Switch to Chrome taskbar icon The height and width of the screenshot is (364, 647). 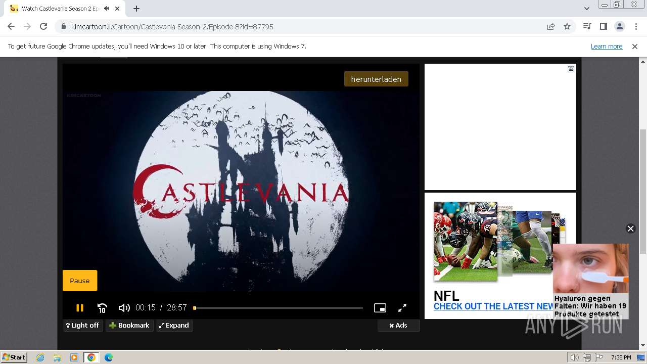coord(91,357)
